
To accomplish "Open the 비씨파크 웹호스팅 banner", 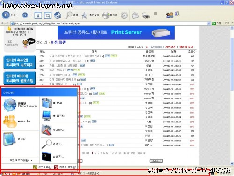I will click(x=20, y=78).
